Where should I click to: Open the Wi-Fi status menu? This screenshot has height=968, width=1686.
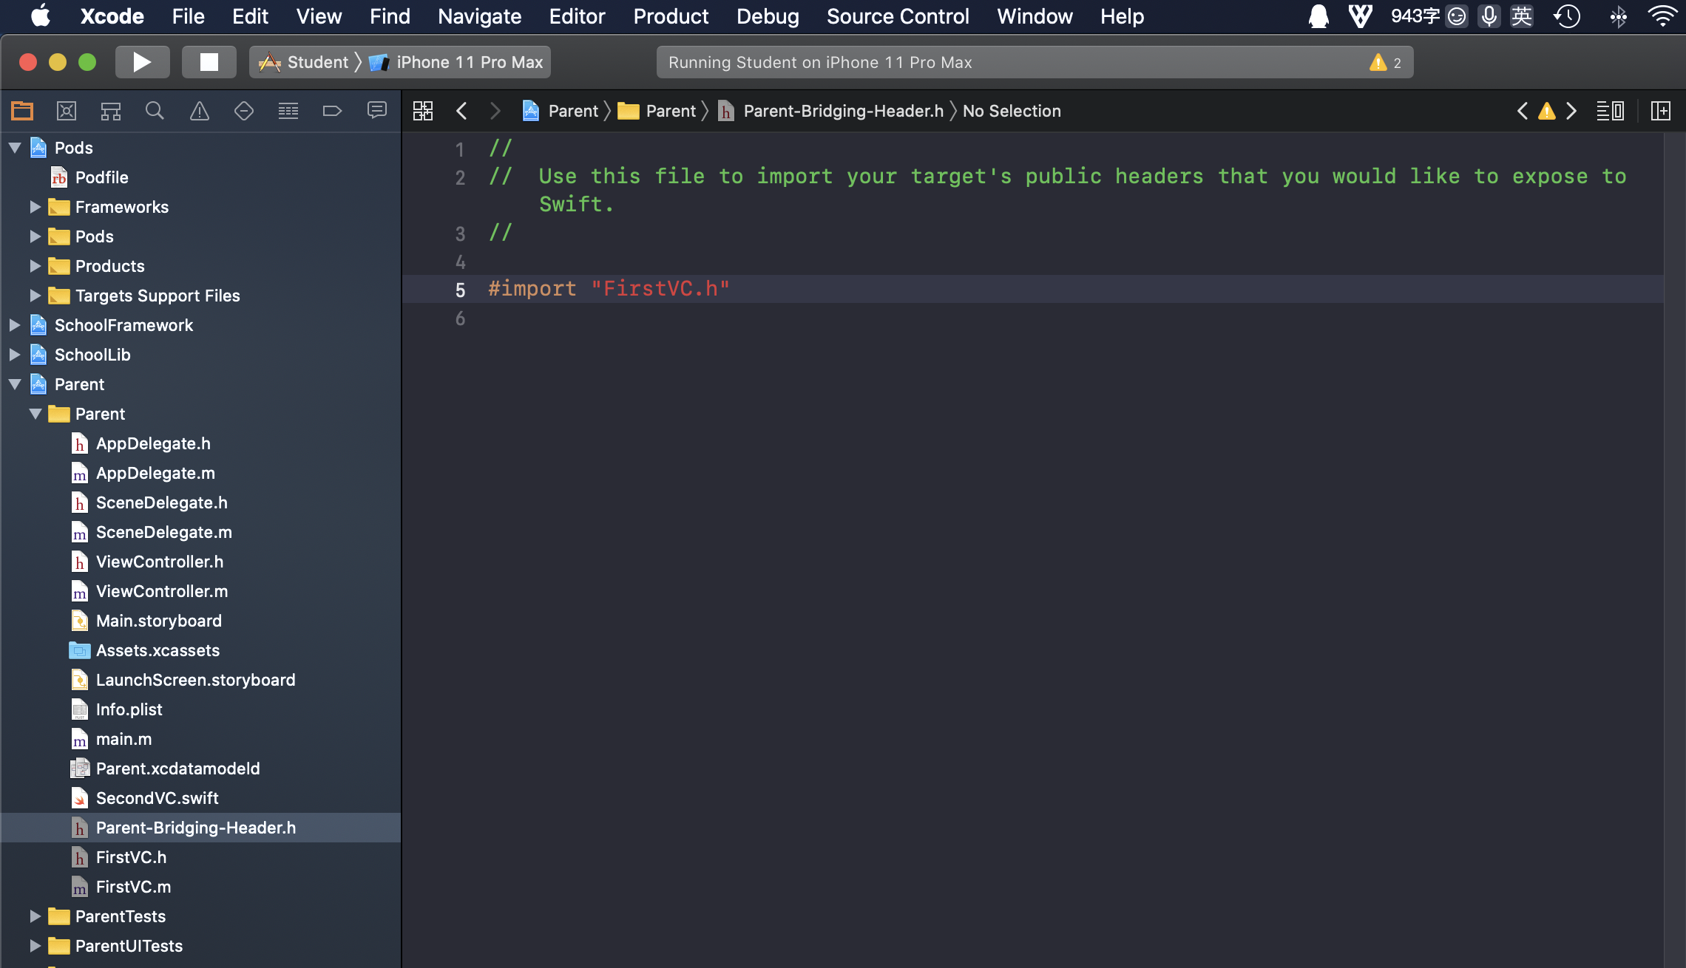pos(1663,16)
